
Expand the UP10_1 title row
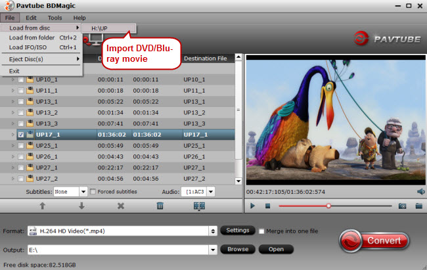12,80
